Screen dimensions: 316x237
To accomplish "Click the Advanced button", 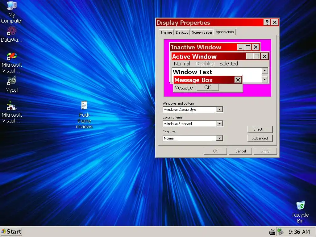I will pyautogui.click(x=260, y=138).
